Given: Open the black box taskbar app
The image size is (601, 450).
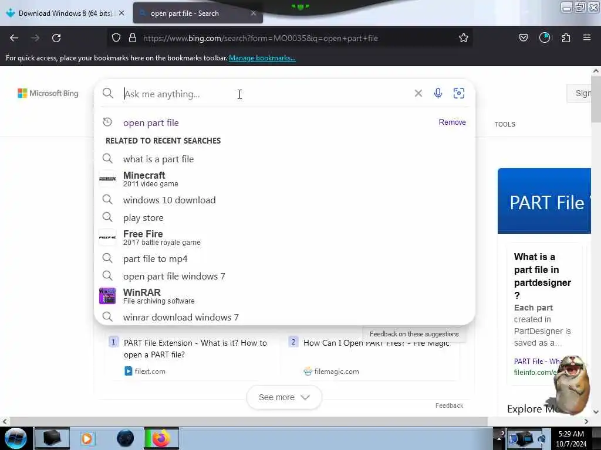Looking at the screenshot, I should tap(52, 438).
